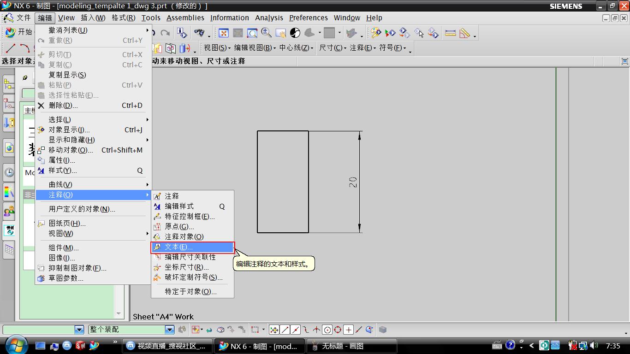Open the 视图(S) toolbar dropdown
This screenshot has height=354, width=630.
point(217,48)
